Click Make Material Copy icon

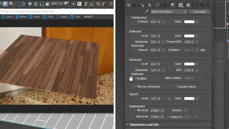pyautogui.click(x=157, y=5)
